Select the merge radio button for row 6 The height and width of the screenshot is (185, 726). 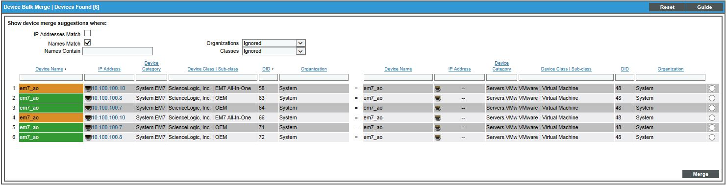point(712,138)
